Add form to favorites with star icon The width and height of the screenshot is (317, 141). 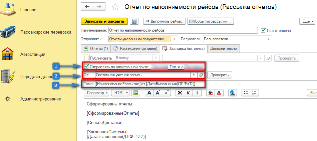tap(115, 7)
